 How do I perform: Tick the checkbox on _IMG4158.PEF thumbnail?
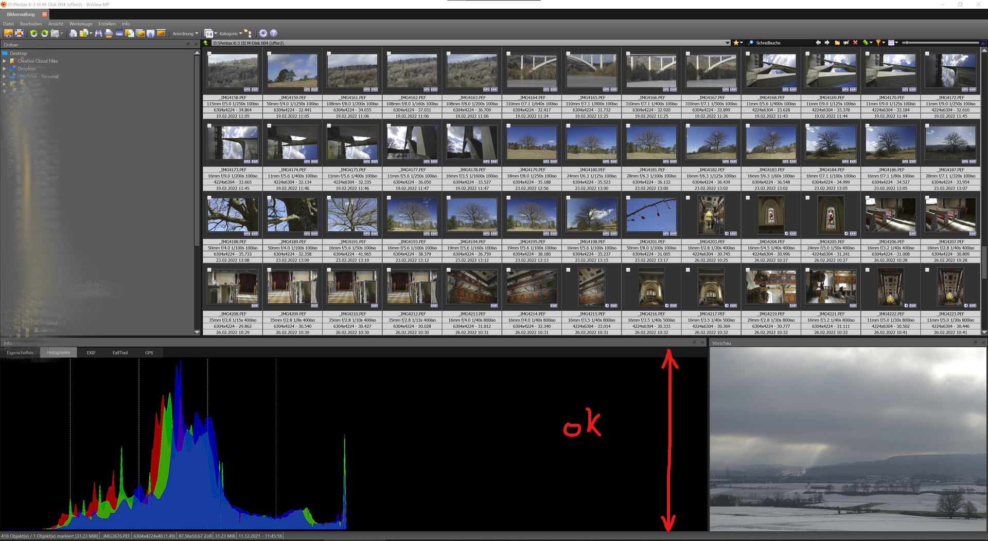pos(209,53)
